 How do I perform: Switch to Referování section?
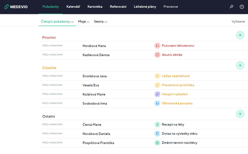pyautogui.click(x=118, y=7)
